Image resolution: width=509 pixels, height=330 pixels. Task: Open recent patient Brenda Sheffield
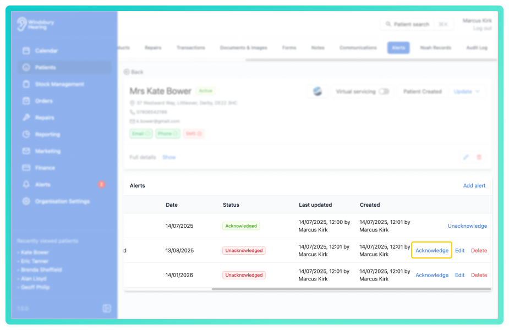[x=41, y=269]
